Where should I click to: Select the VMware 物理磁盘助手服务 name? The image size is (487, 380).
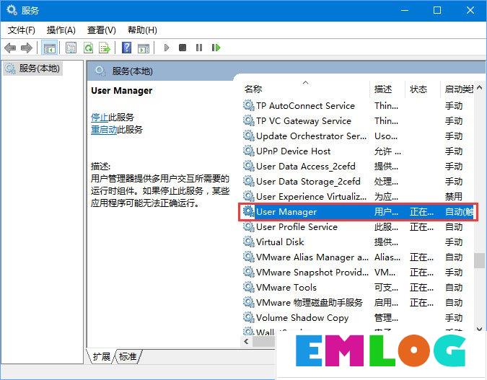click(310, 302)
